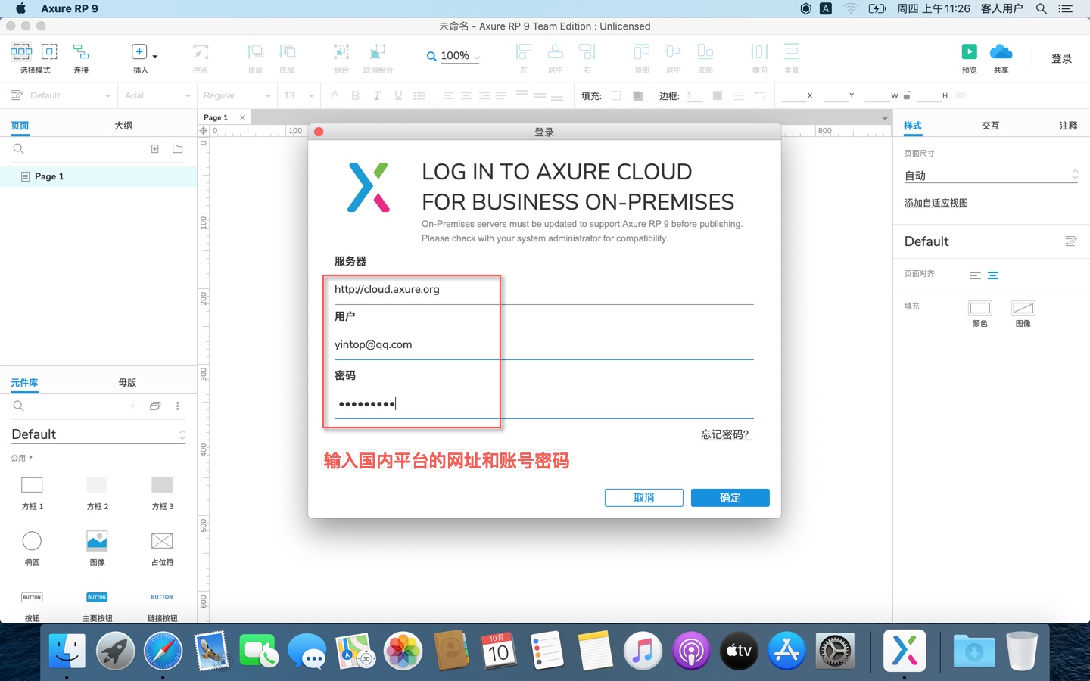Image resolution: width=1090 pixels, height=681 pixels.
Task: Click the 垂直 distribute vertically icon
Action: (791, 51)
